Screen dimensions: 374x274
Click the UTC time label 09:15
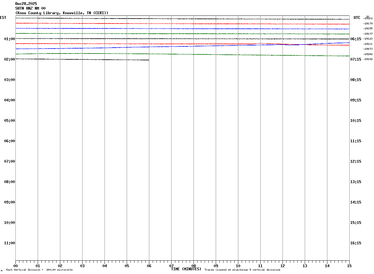(x=356, y=100)
